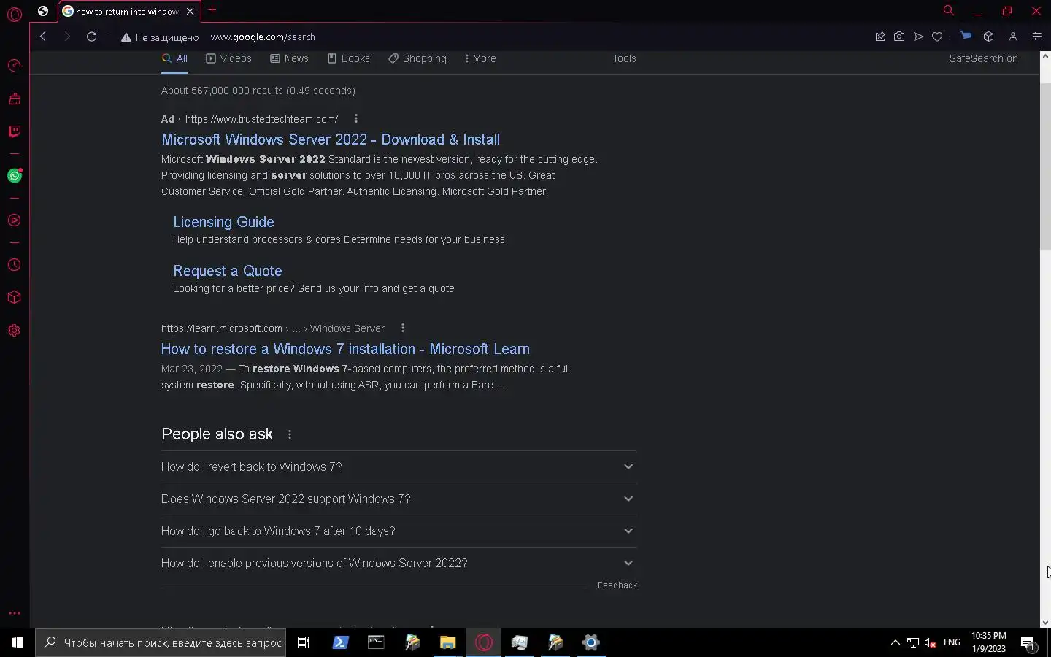Take a snapshot with camera icon

pos(899,36)
